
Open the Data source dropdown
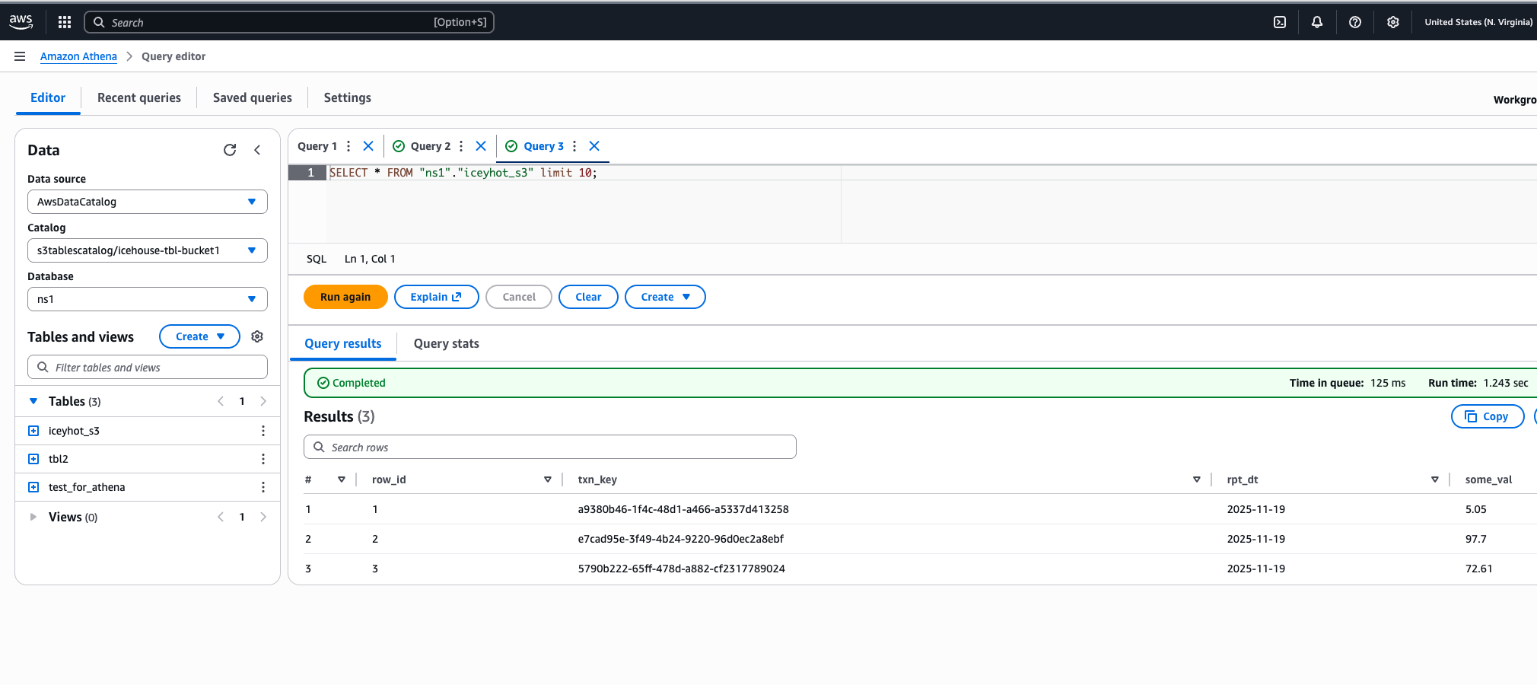(x=148, y=202)
